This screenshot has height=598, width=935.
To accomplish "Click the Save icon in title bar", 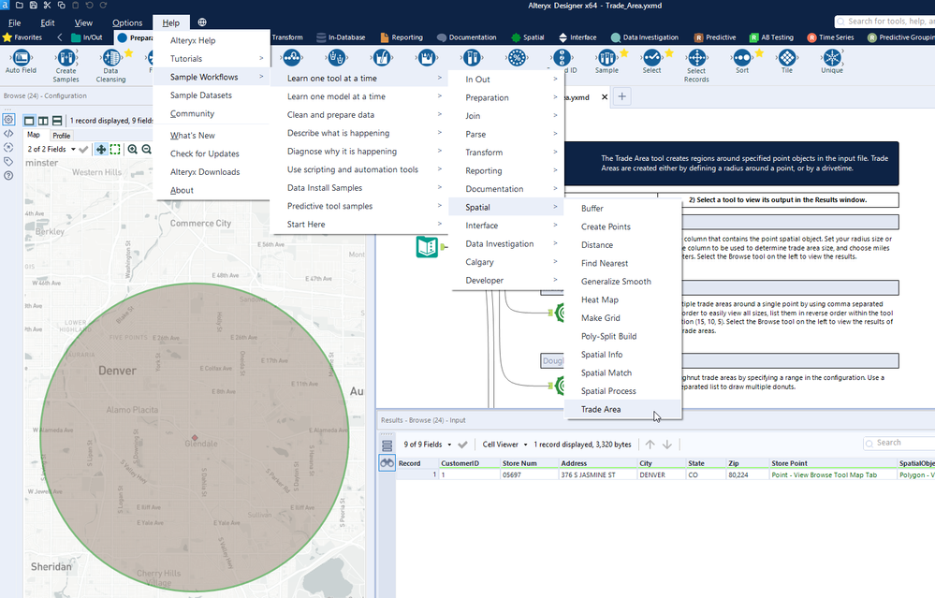I will [x=33, y=6].
